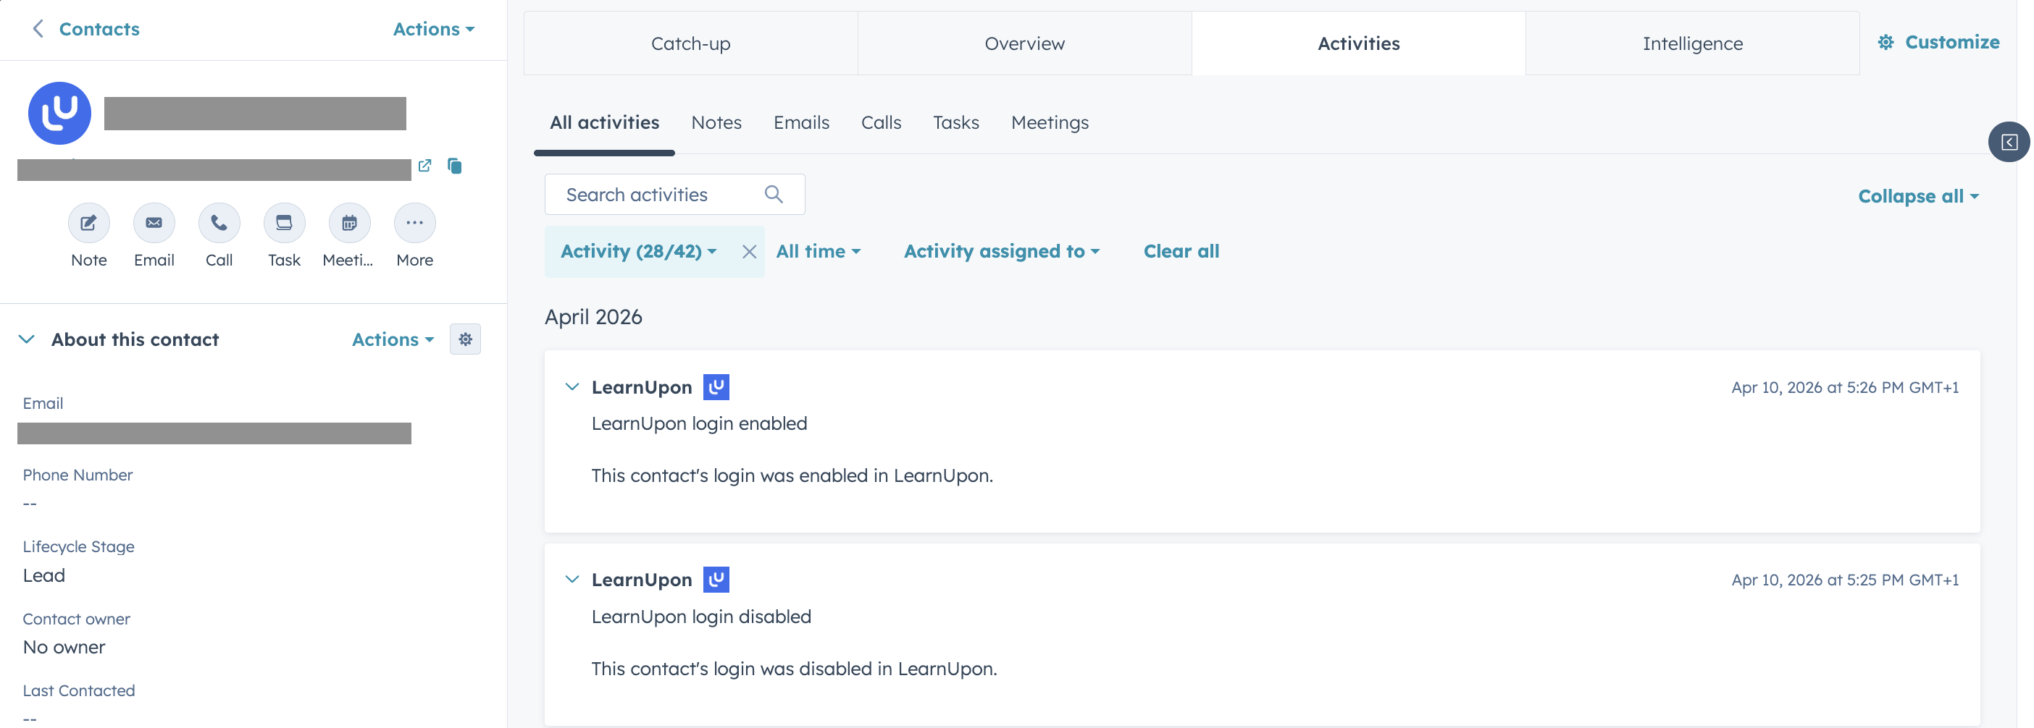Select the Activities tab

(1358, 43)
